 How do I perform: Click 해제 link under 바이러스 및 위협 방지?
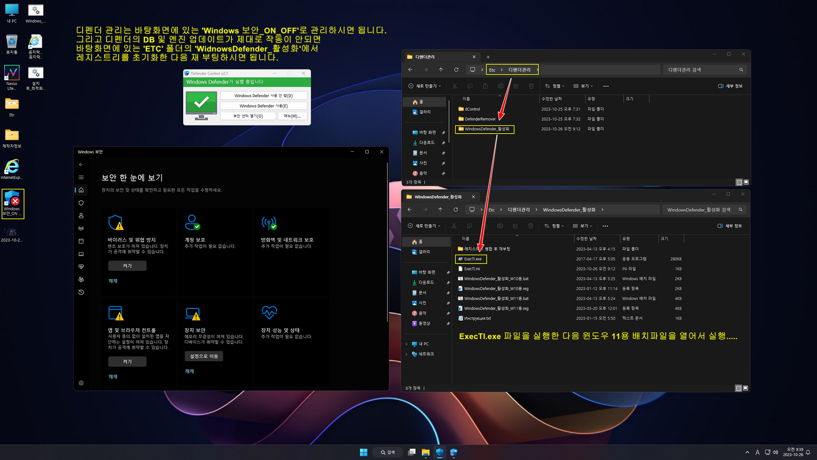[113, 281]
